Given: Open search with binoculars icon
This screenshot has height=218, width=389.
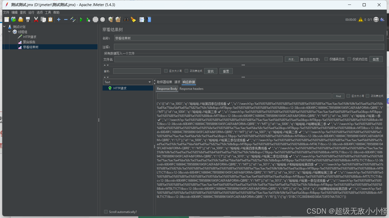Looking at the screenshot, I should pyautogui.click(x=126, y=19).
